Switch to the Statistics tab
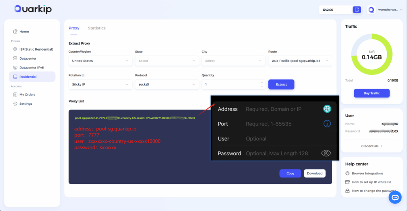 97,28
